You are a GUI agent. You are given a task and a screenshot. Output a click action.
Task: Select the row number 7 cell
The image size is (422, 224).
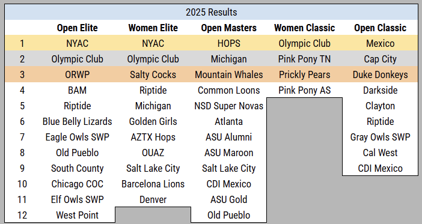(22, 137)
